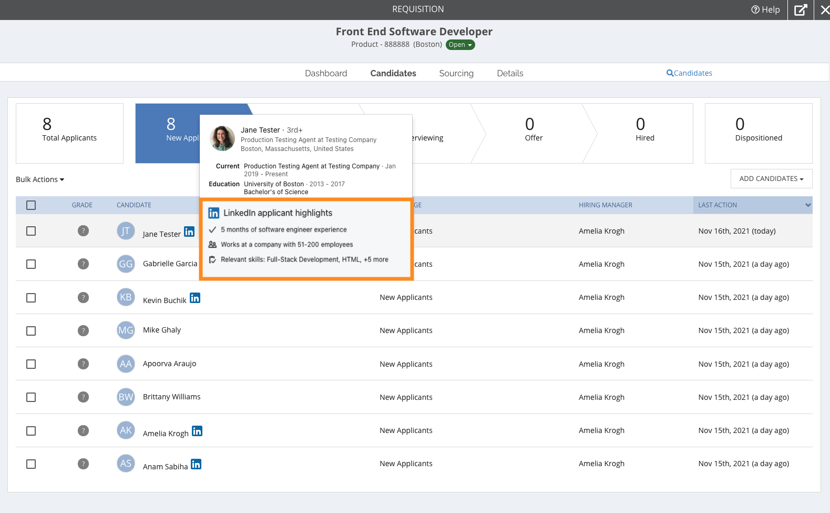The width and height of the screenshot is (830, 513).
Task: Click the Candidates search link
Action: point(689,73)
